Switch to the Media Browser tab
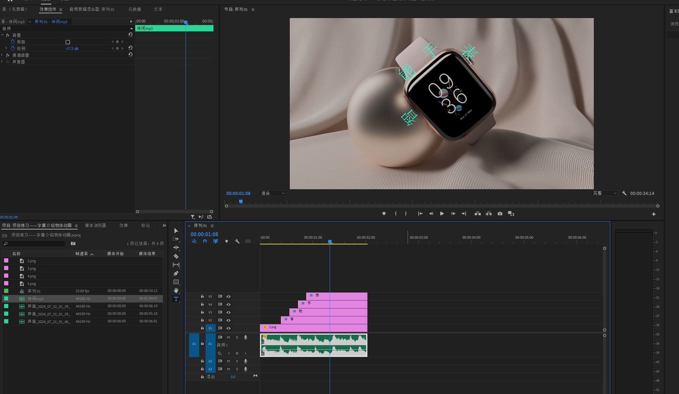Viewport: 679px width, 394px height. click(x=95, y=225)
